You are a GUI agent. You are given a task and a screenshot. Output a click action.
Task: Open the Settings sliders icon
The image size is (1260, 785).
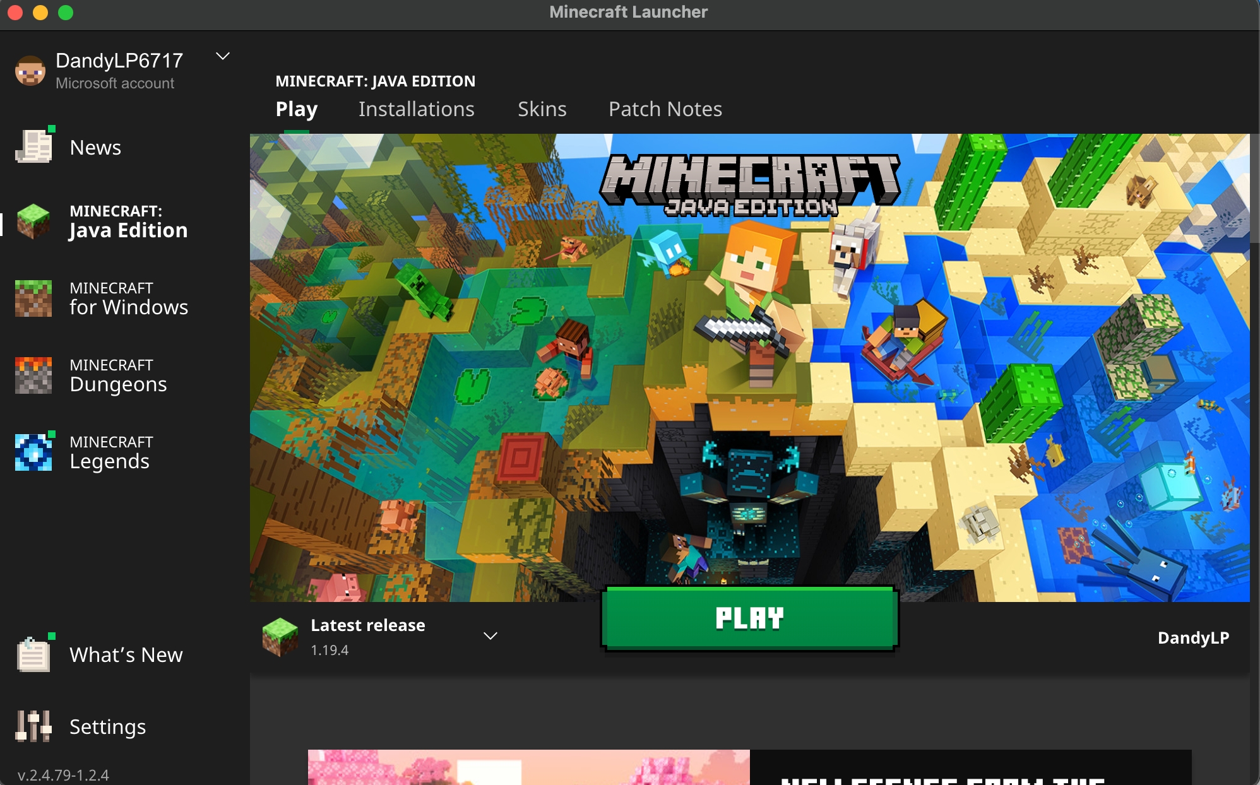[x=34, y=726]
